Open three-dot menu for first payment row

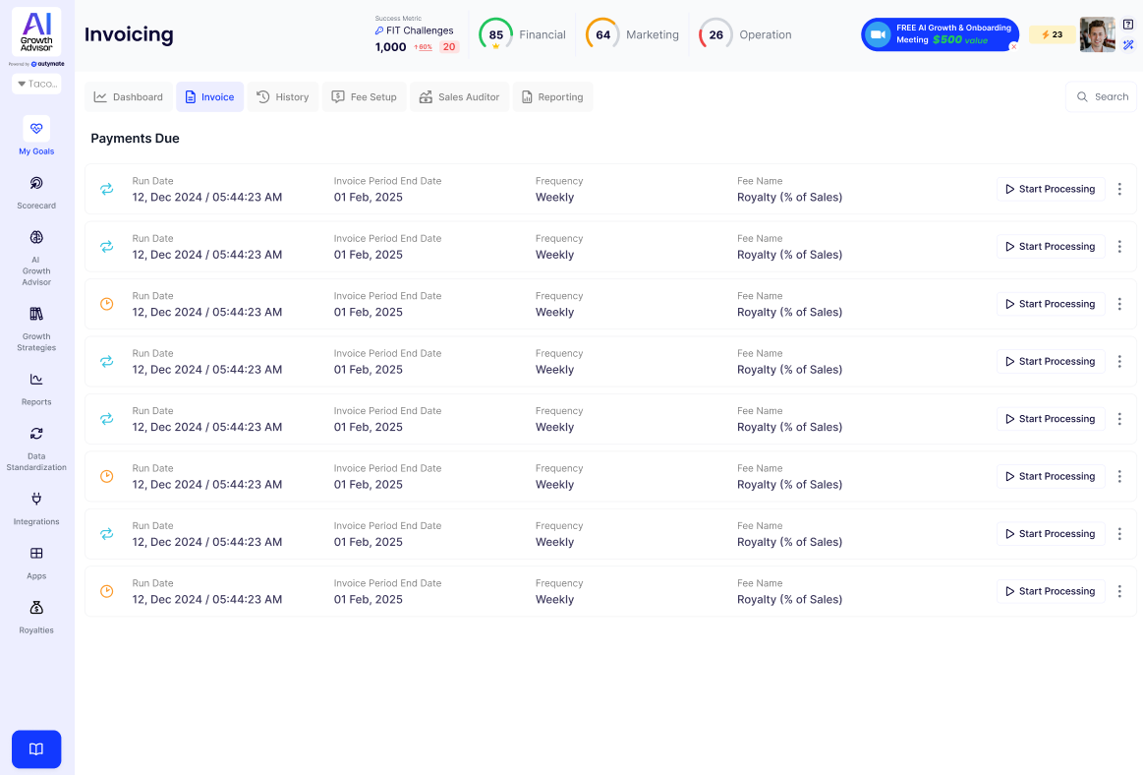pos(1119,189)
